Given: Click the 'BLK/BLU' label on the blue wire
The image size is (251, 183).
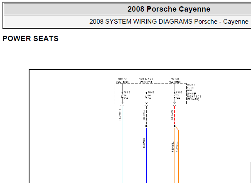Looking at the screenshot, I should [x=144, y=143].
